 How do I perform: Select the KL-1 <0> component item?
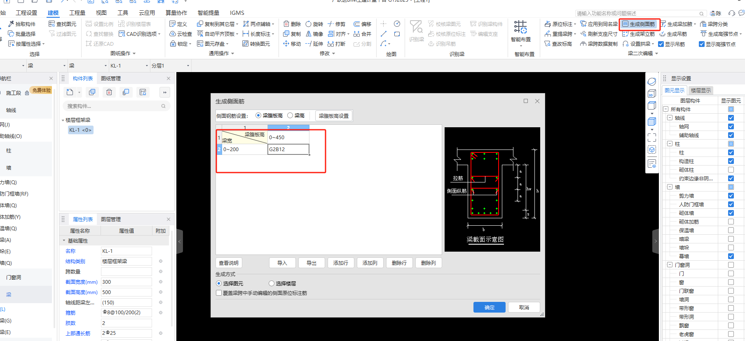pyautogui.click(x=80, y=130)
